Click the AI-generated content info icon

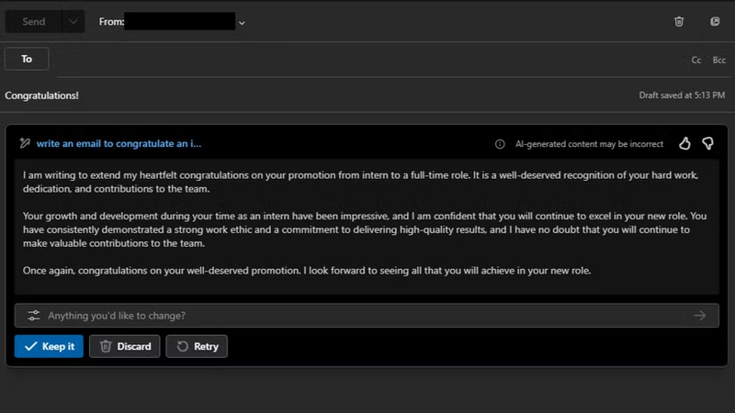pyautogui.click(x=500, y=144)
